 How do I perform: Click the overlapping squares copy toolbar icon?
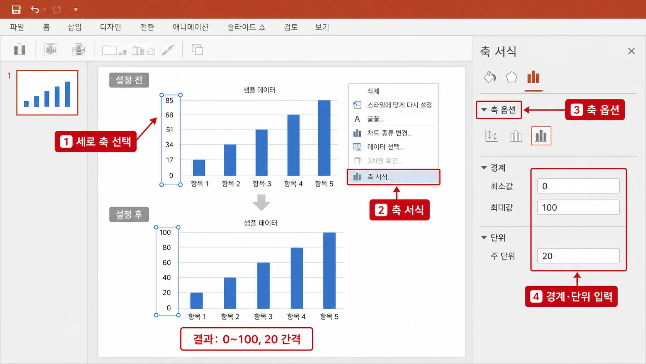[x=197, y=50]
